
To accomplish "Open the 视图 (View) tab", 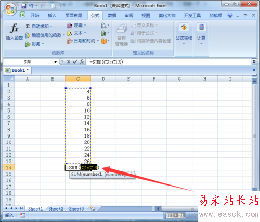I will pyautogui.click(x=146, y=16).
